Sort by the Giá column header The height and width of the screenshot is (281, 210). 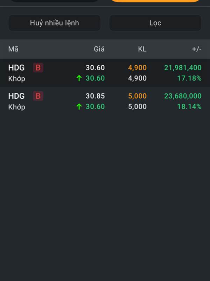click(x=99, y=49)
